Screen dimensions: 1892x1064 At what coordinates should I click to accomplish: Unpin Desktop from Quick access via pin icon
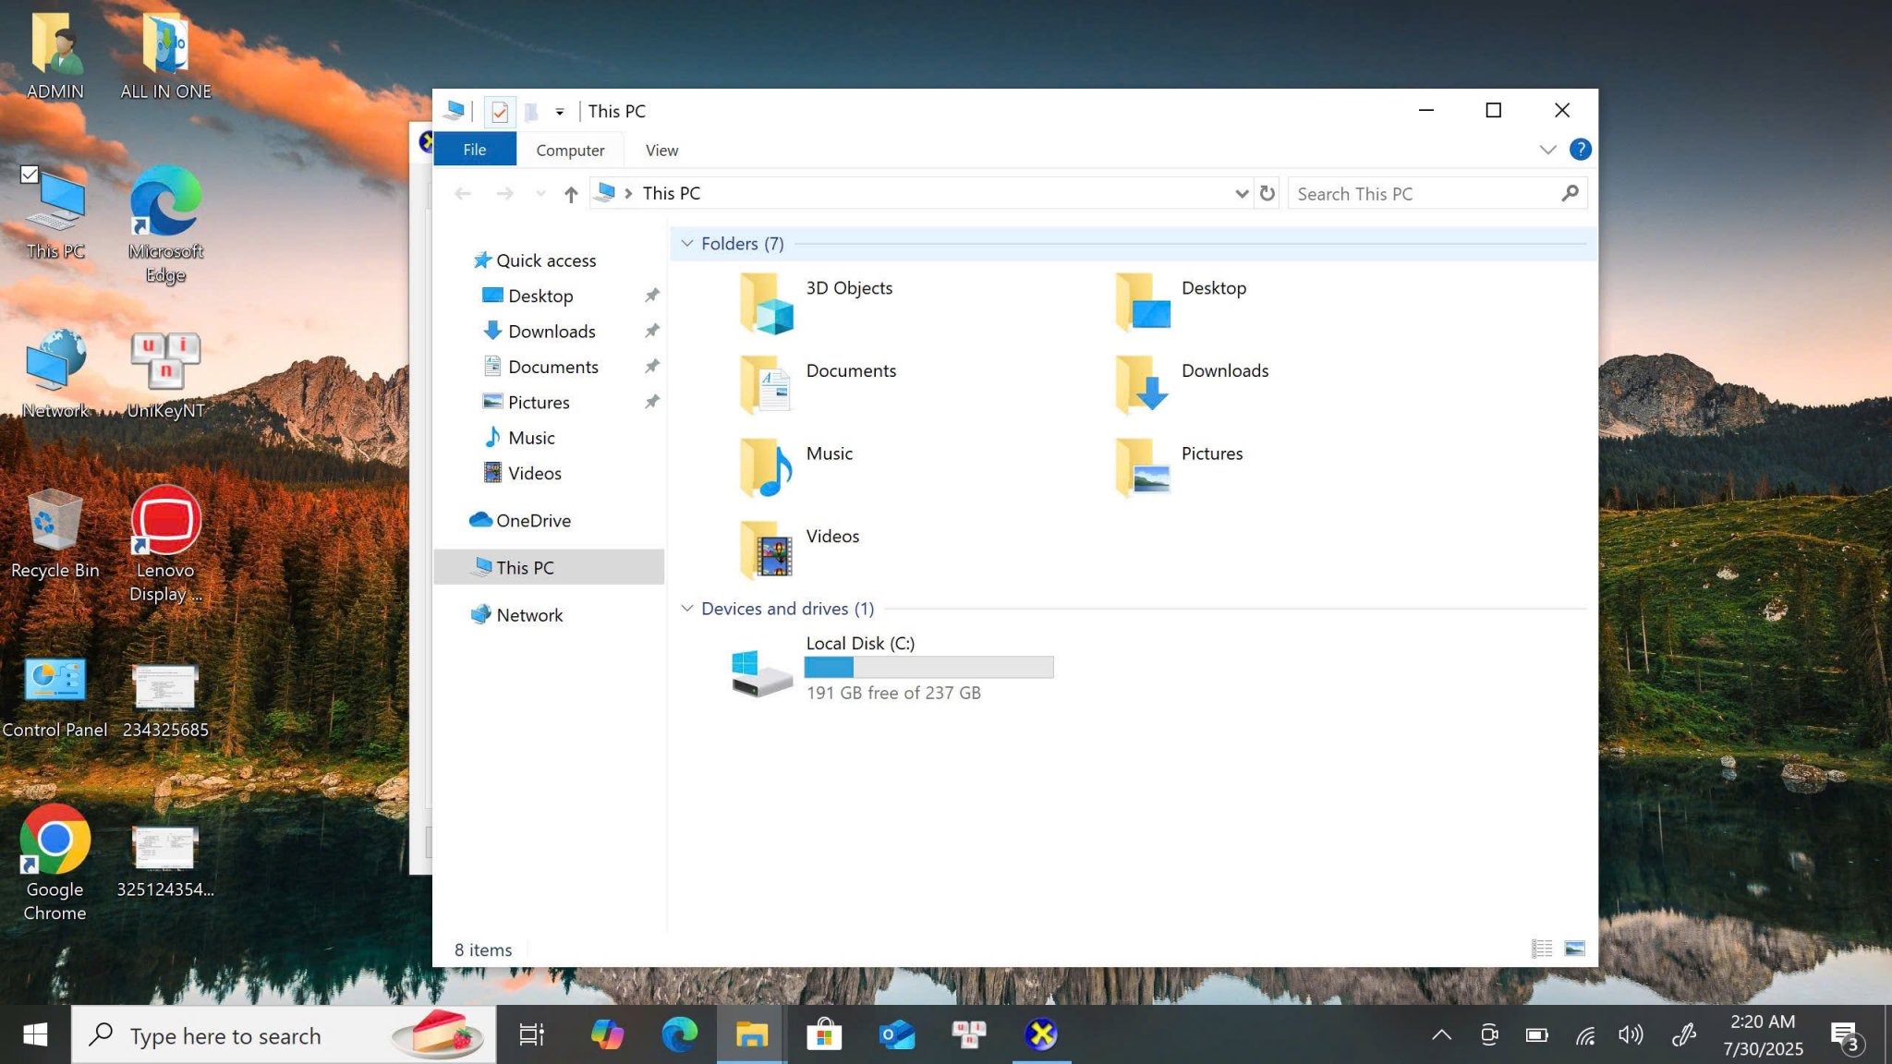tap(651, 296)
